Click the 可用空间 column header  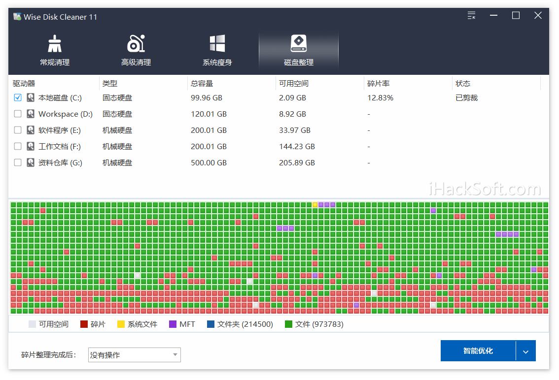[x=294, y=83]
